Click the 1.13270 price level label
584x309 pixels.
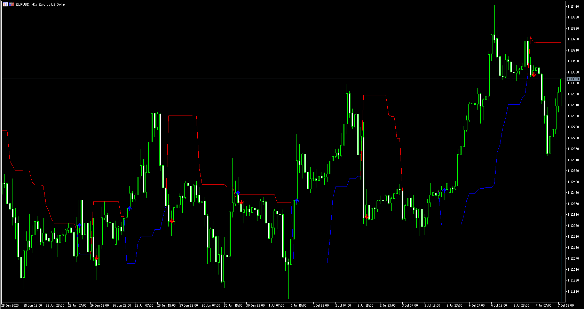(x=574, y=39)
